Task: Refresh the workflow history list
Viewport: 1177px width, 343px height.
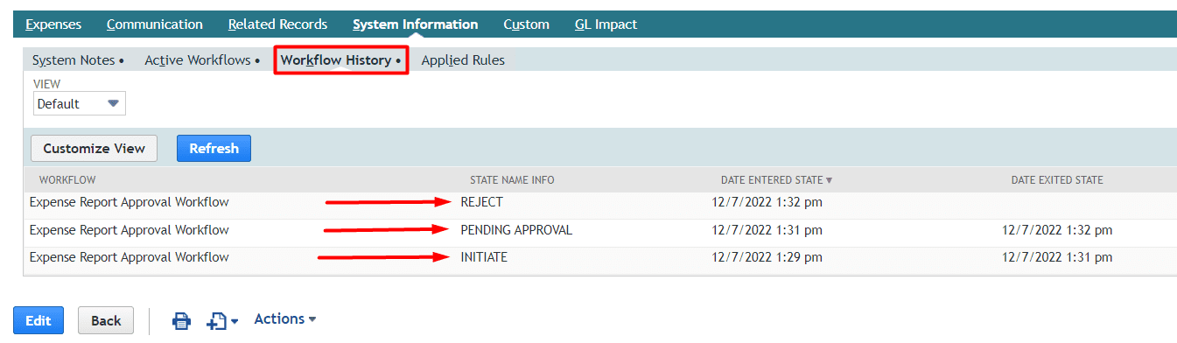Action: (214, 149)
